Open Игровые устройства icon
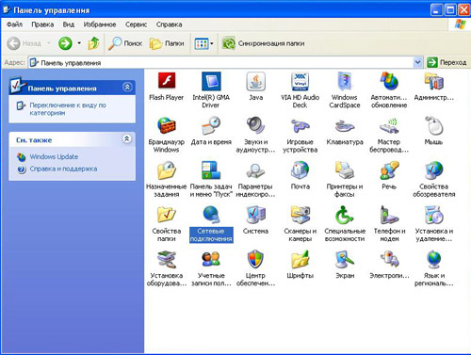 click(x=300, y=126)
